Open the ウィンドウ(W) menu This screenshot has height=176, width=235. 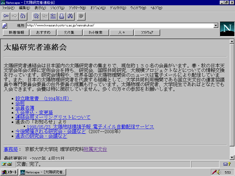[x=138, y=8]
